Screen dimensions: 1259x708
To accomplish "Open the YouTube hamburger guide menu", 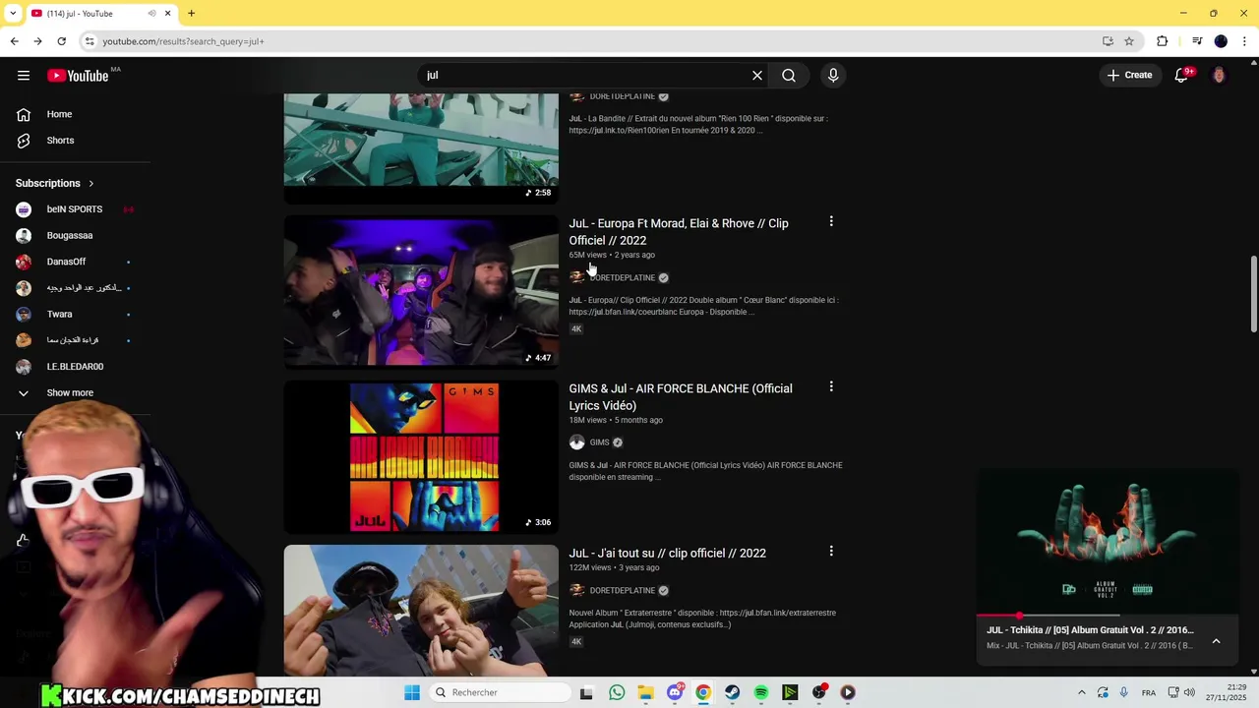I will pos(24,76).
